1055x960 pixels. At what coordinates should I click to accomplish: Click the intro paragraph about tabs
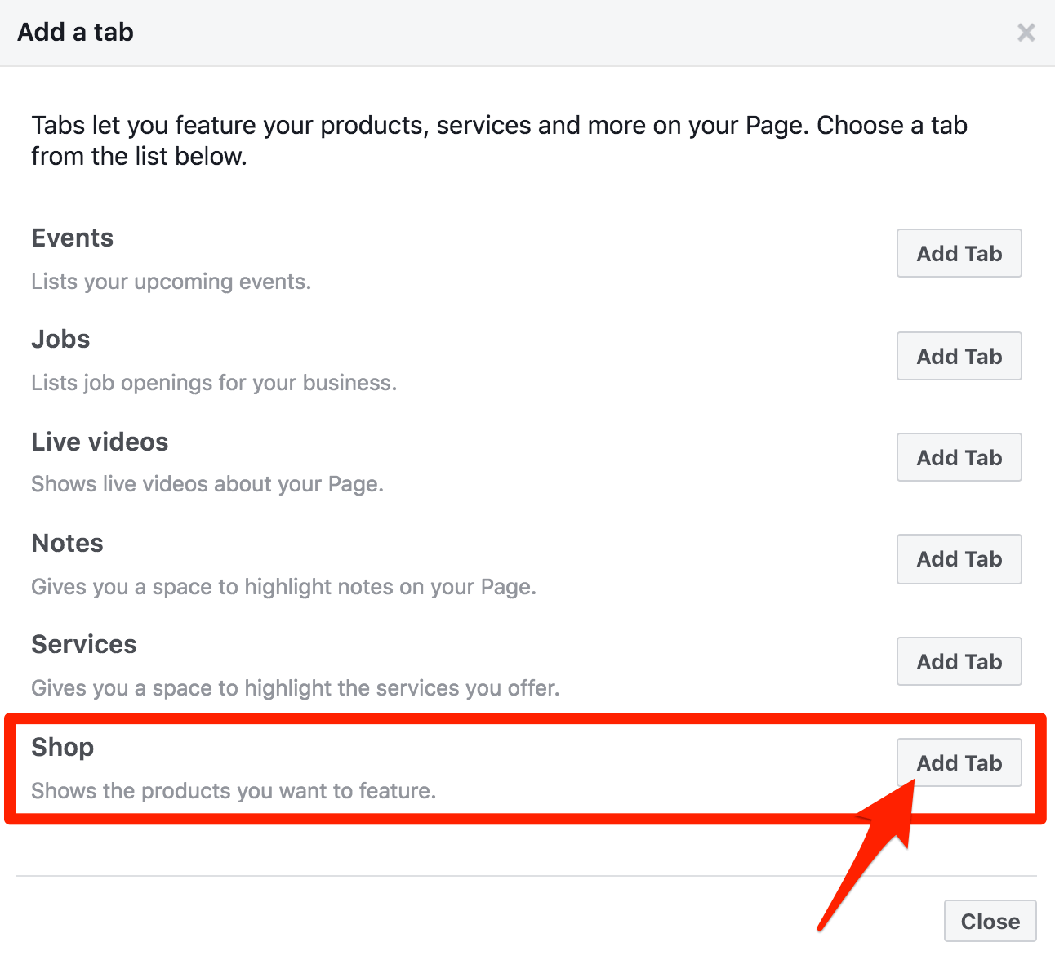click(x=499, y=140)
